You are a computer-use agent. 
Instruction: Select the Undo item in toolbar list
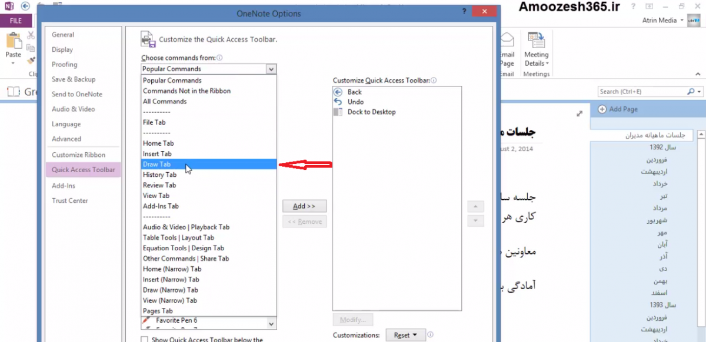[355, 102]
